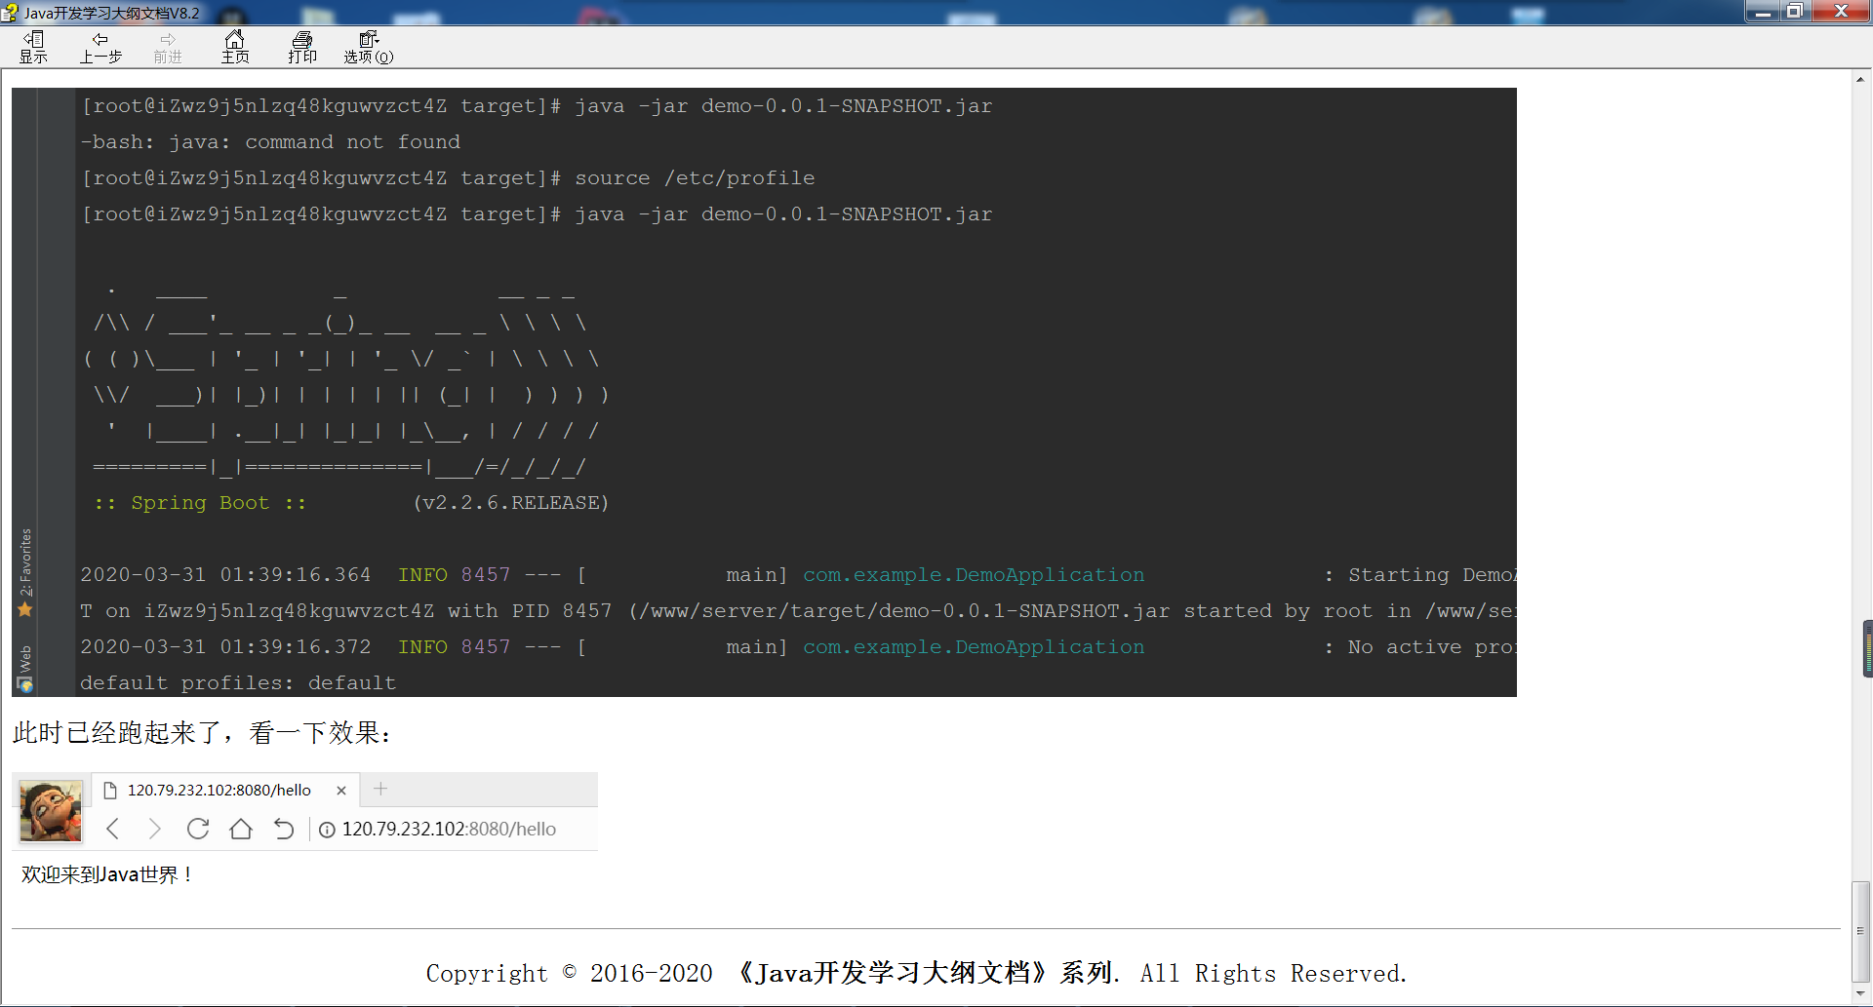Click the ':: Spring Boot ::' text
This screenshot has width=1873, height=1007.
tap(200, 503)
